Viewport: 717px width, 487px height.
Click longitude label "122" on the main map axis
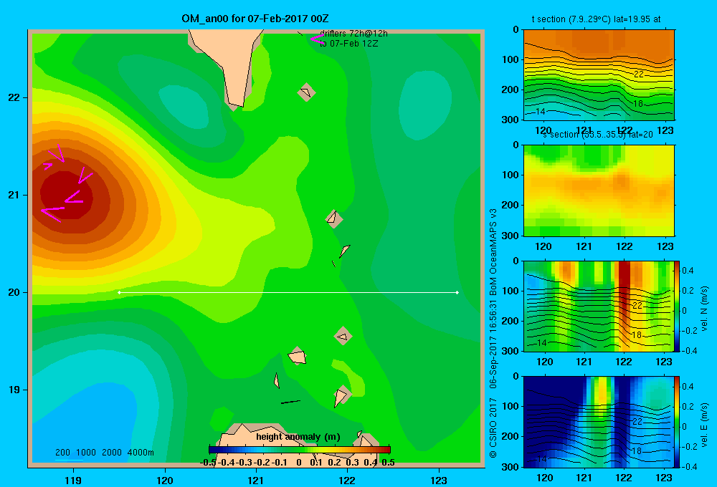click(347, 480)
